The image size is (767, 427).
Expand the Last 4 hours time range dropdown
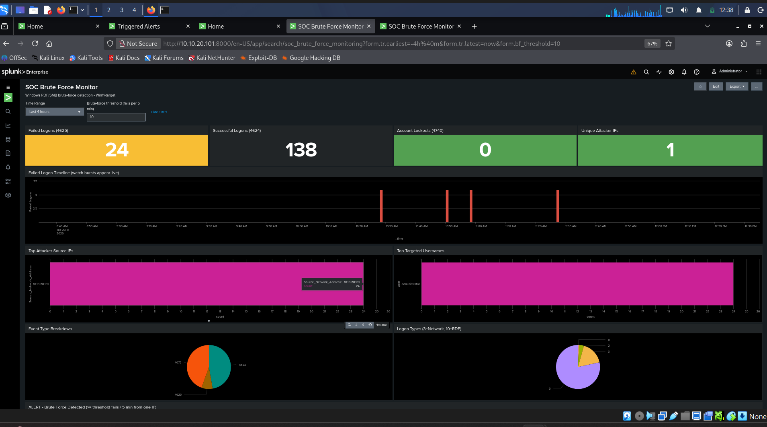[x=55, y=112]
